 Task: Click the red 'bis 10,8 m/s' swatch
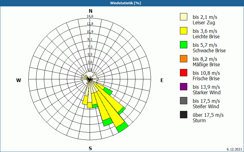coord(184,73)
